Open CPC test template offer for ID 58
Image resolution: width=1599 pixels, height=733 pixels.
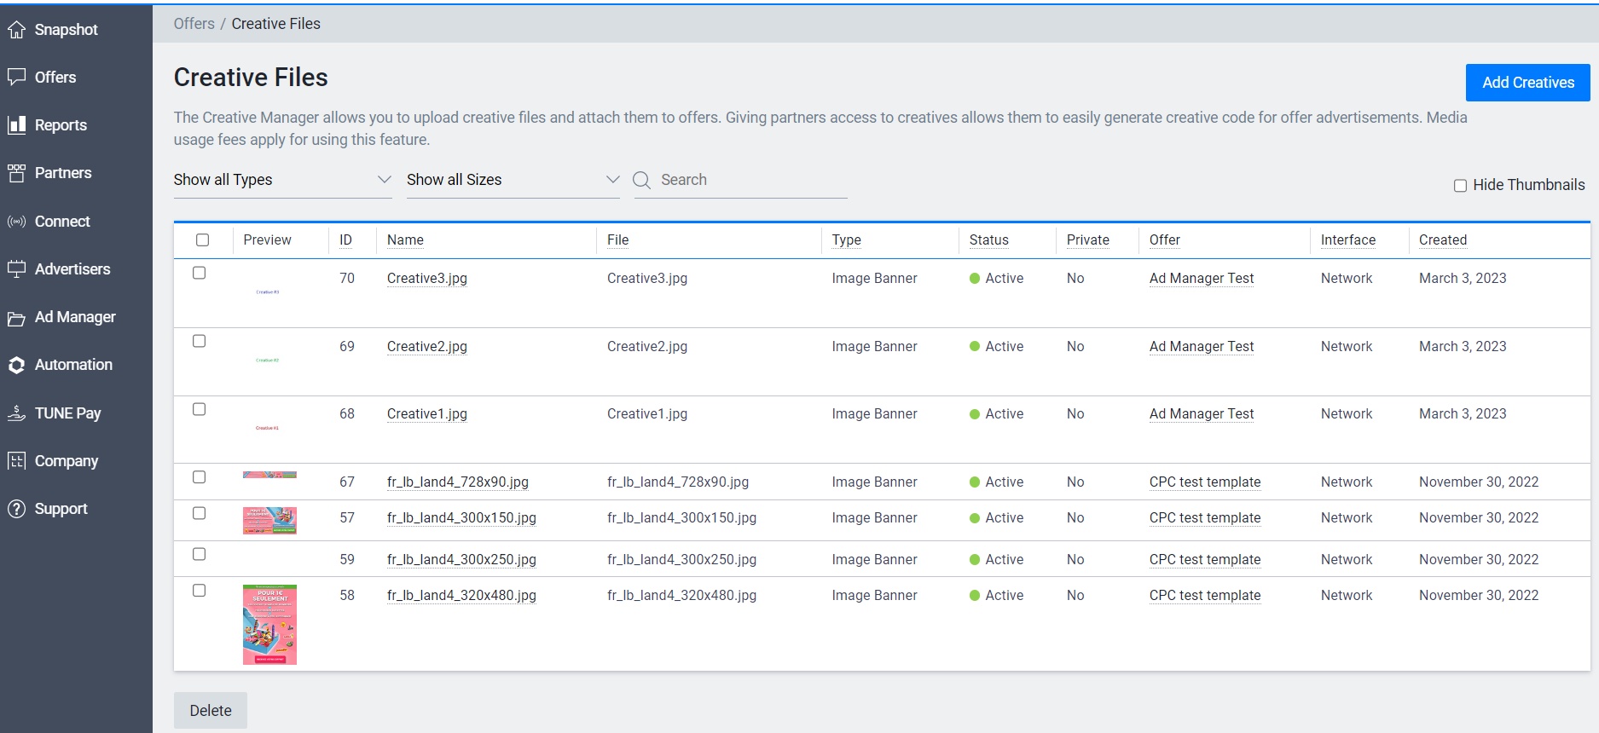pyautogui.click(x=1205, y=595)
